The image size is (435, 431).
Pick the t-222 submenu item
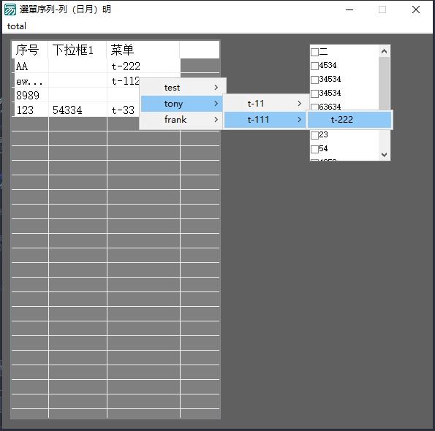(x=349, y=120)
